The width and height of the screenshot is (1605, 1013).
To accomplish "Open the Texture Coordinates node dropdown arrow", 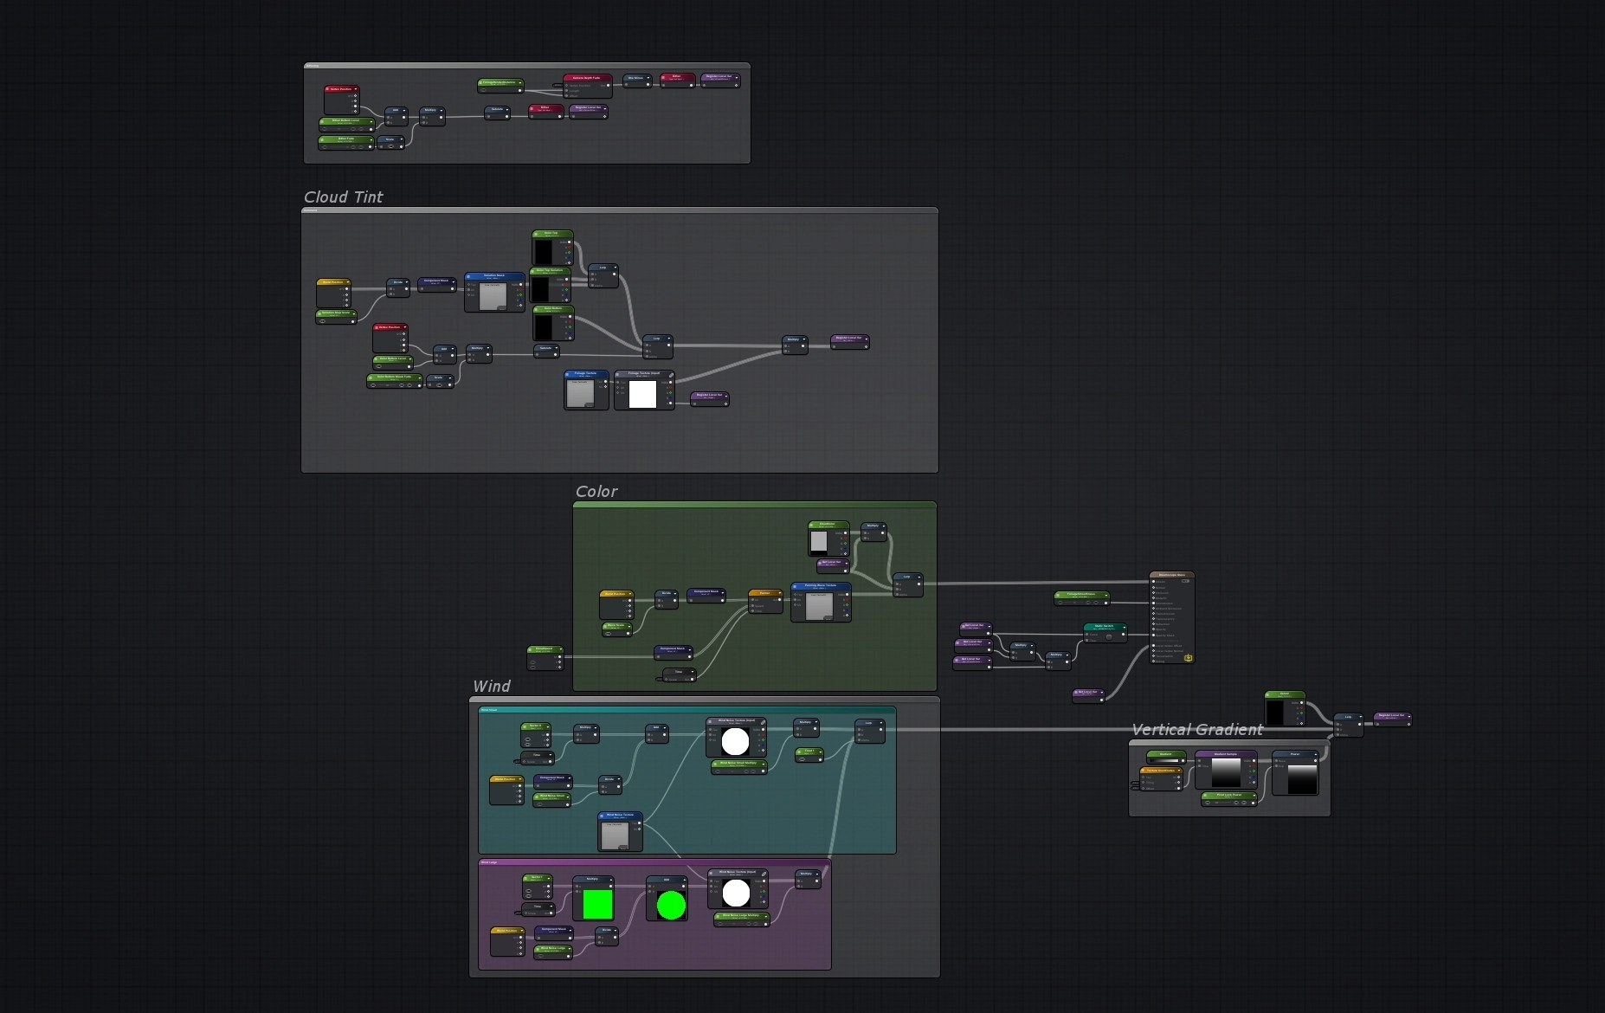I will tap(1177, 771).
